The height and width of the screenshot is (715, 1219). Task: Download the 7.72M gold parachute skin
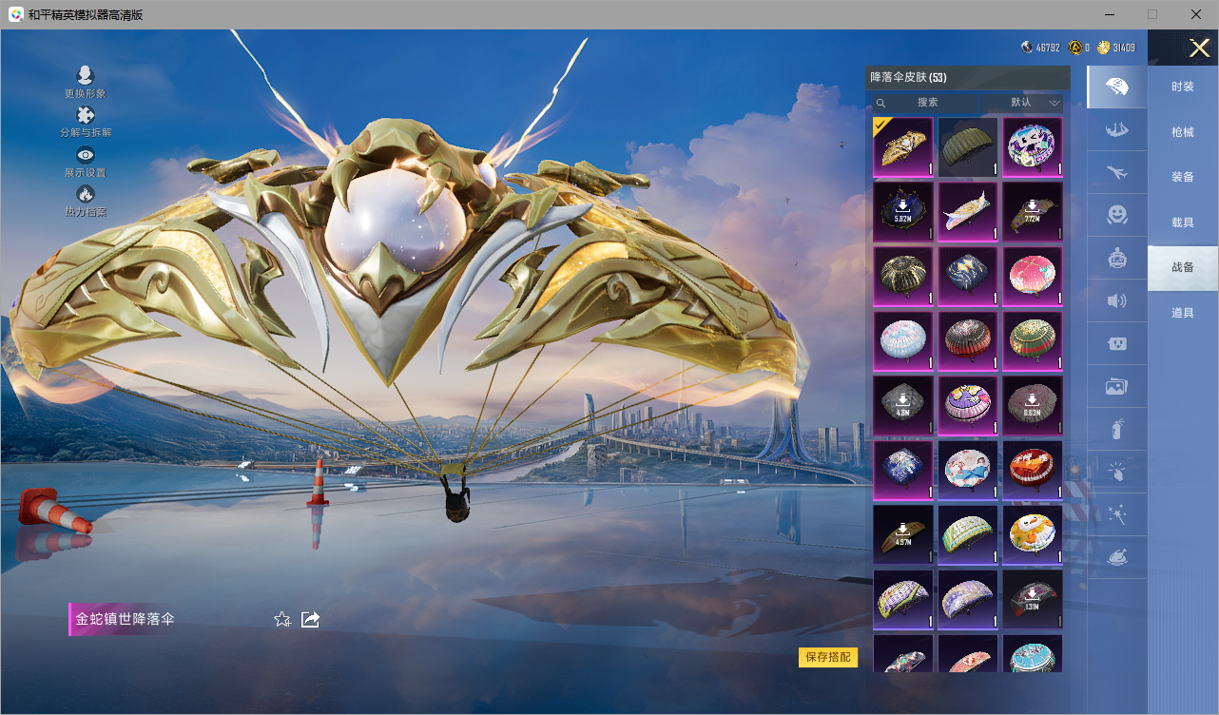click(1033, 211)
